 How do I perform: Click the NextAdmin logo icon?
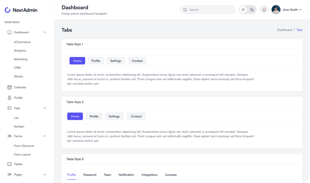click(x=8, y=10)
